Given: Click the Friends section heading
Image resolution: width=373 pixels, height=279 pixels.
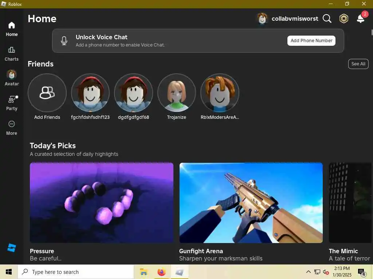Looking at the screenshot, I should pyautogui.click(x=40, y=64).
